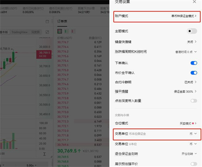Image resolution: width=202 pixels, height=167 pixels.
Task: Expand the chart to fullscreen
Action: [x=47, y=32]
